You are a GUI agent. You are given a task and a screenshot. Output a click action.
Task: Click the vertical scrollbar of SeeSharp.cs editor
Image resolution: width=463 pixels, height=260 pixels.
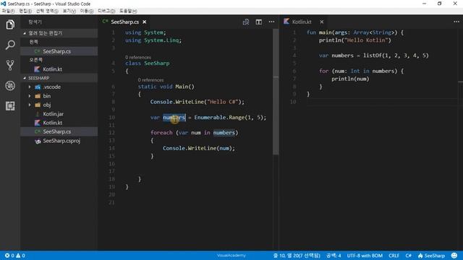pos(276,92)
